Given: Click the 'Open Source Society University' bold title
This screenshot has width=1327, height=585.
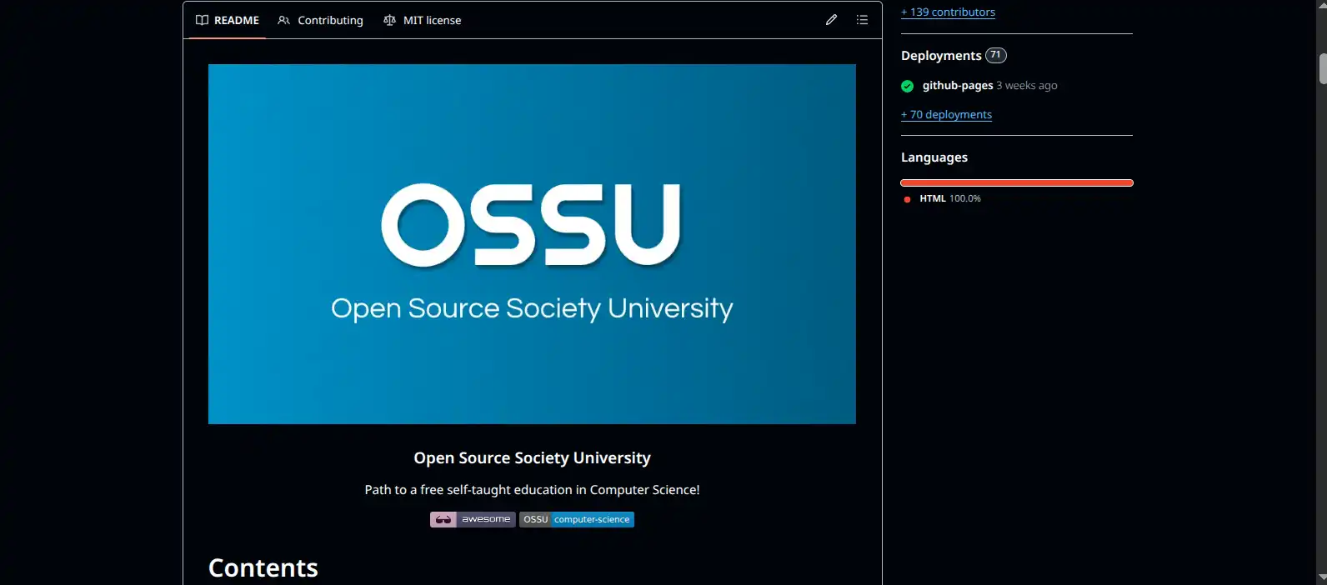Looking at the screenshot, I should [532, 457].
